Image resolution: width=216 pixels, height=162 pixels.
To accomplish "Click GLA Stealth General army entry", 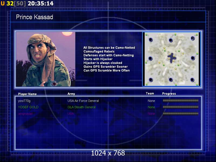I will (82, 107).
